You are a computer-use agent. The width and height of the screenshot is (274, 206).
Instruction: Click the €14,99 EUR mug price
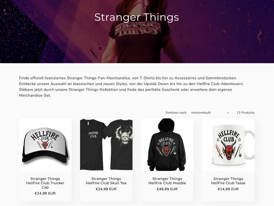pyautogui.click(x=228, y=189)
